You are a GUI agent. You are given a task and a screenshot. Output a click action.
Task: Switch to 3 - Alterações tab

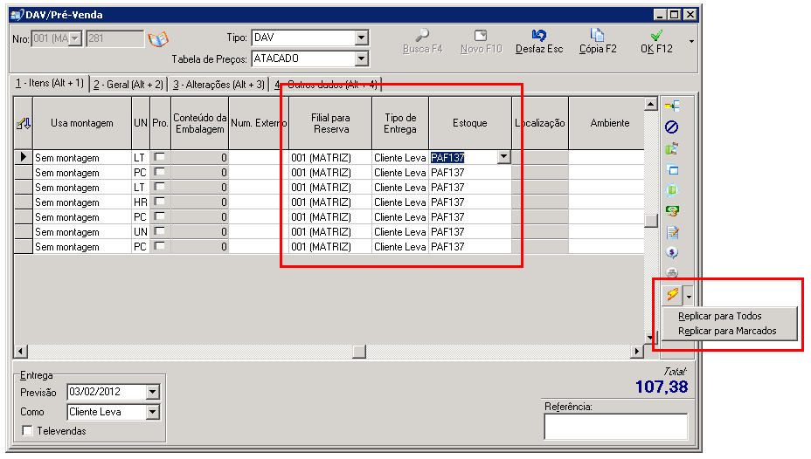(x=218, y=84)
